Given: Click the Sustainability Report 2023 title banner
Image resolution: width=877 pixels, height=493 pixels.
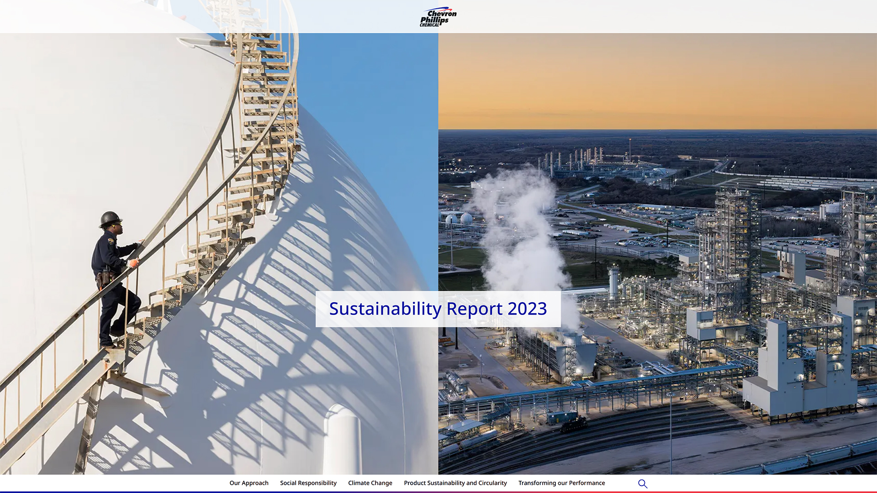Looking at the screenshot, I should click(x=438, y=309).
